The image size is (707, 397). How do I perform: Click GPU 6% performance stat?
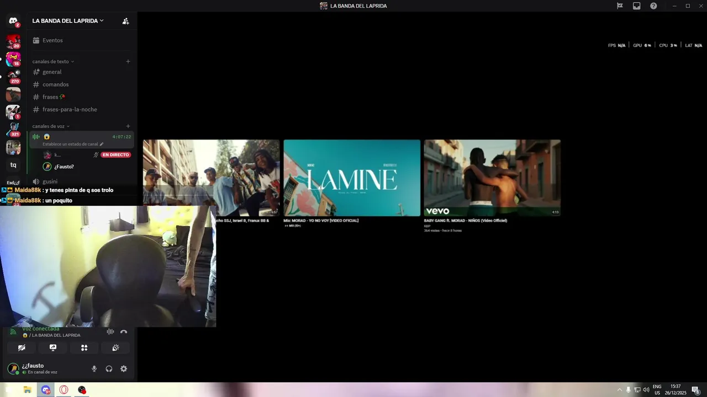[642, 45]
